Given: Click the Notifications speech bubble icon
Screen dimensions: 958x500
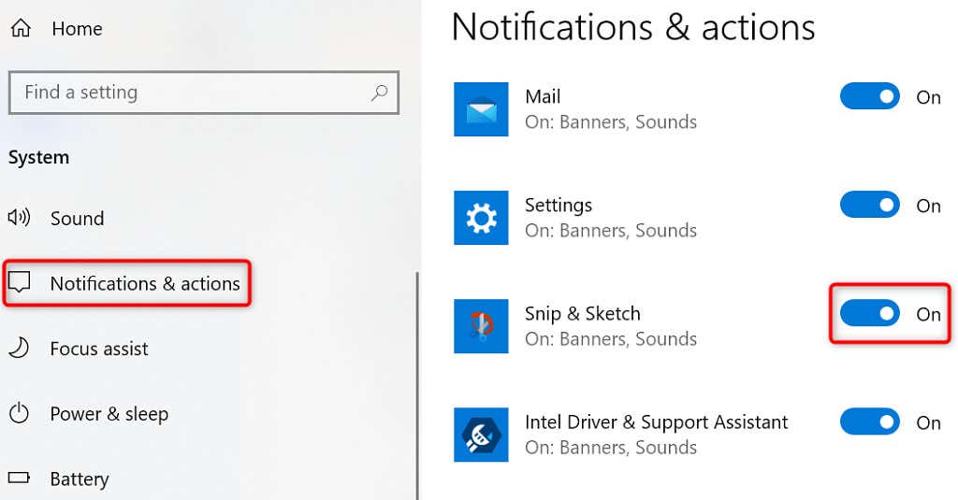Looking at the screenshot, I should point(19,282).
